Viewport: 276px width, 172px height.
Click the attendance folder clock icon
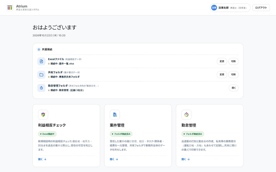coord(41,88)
